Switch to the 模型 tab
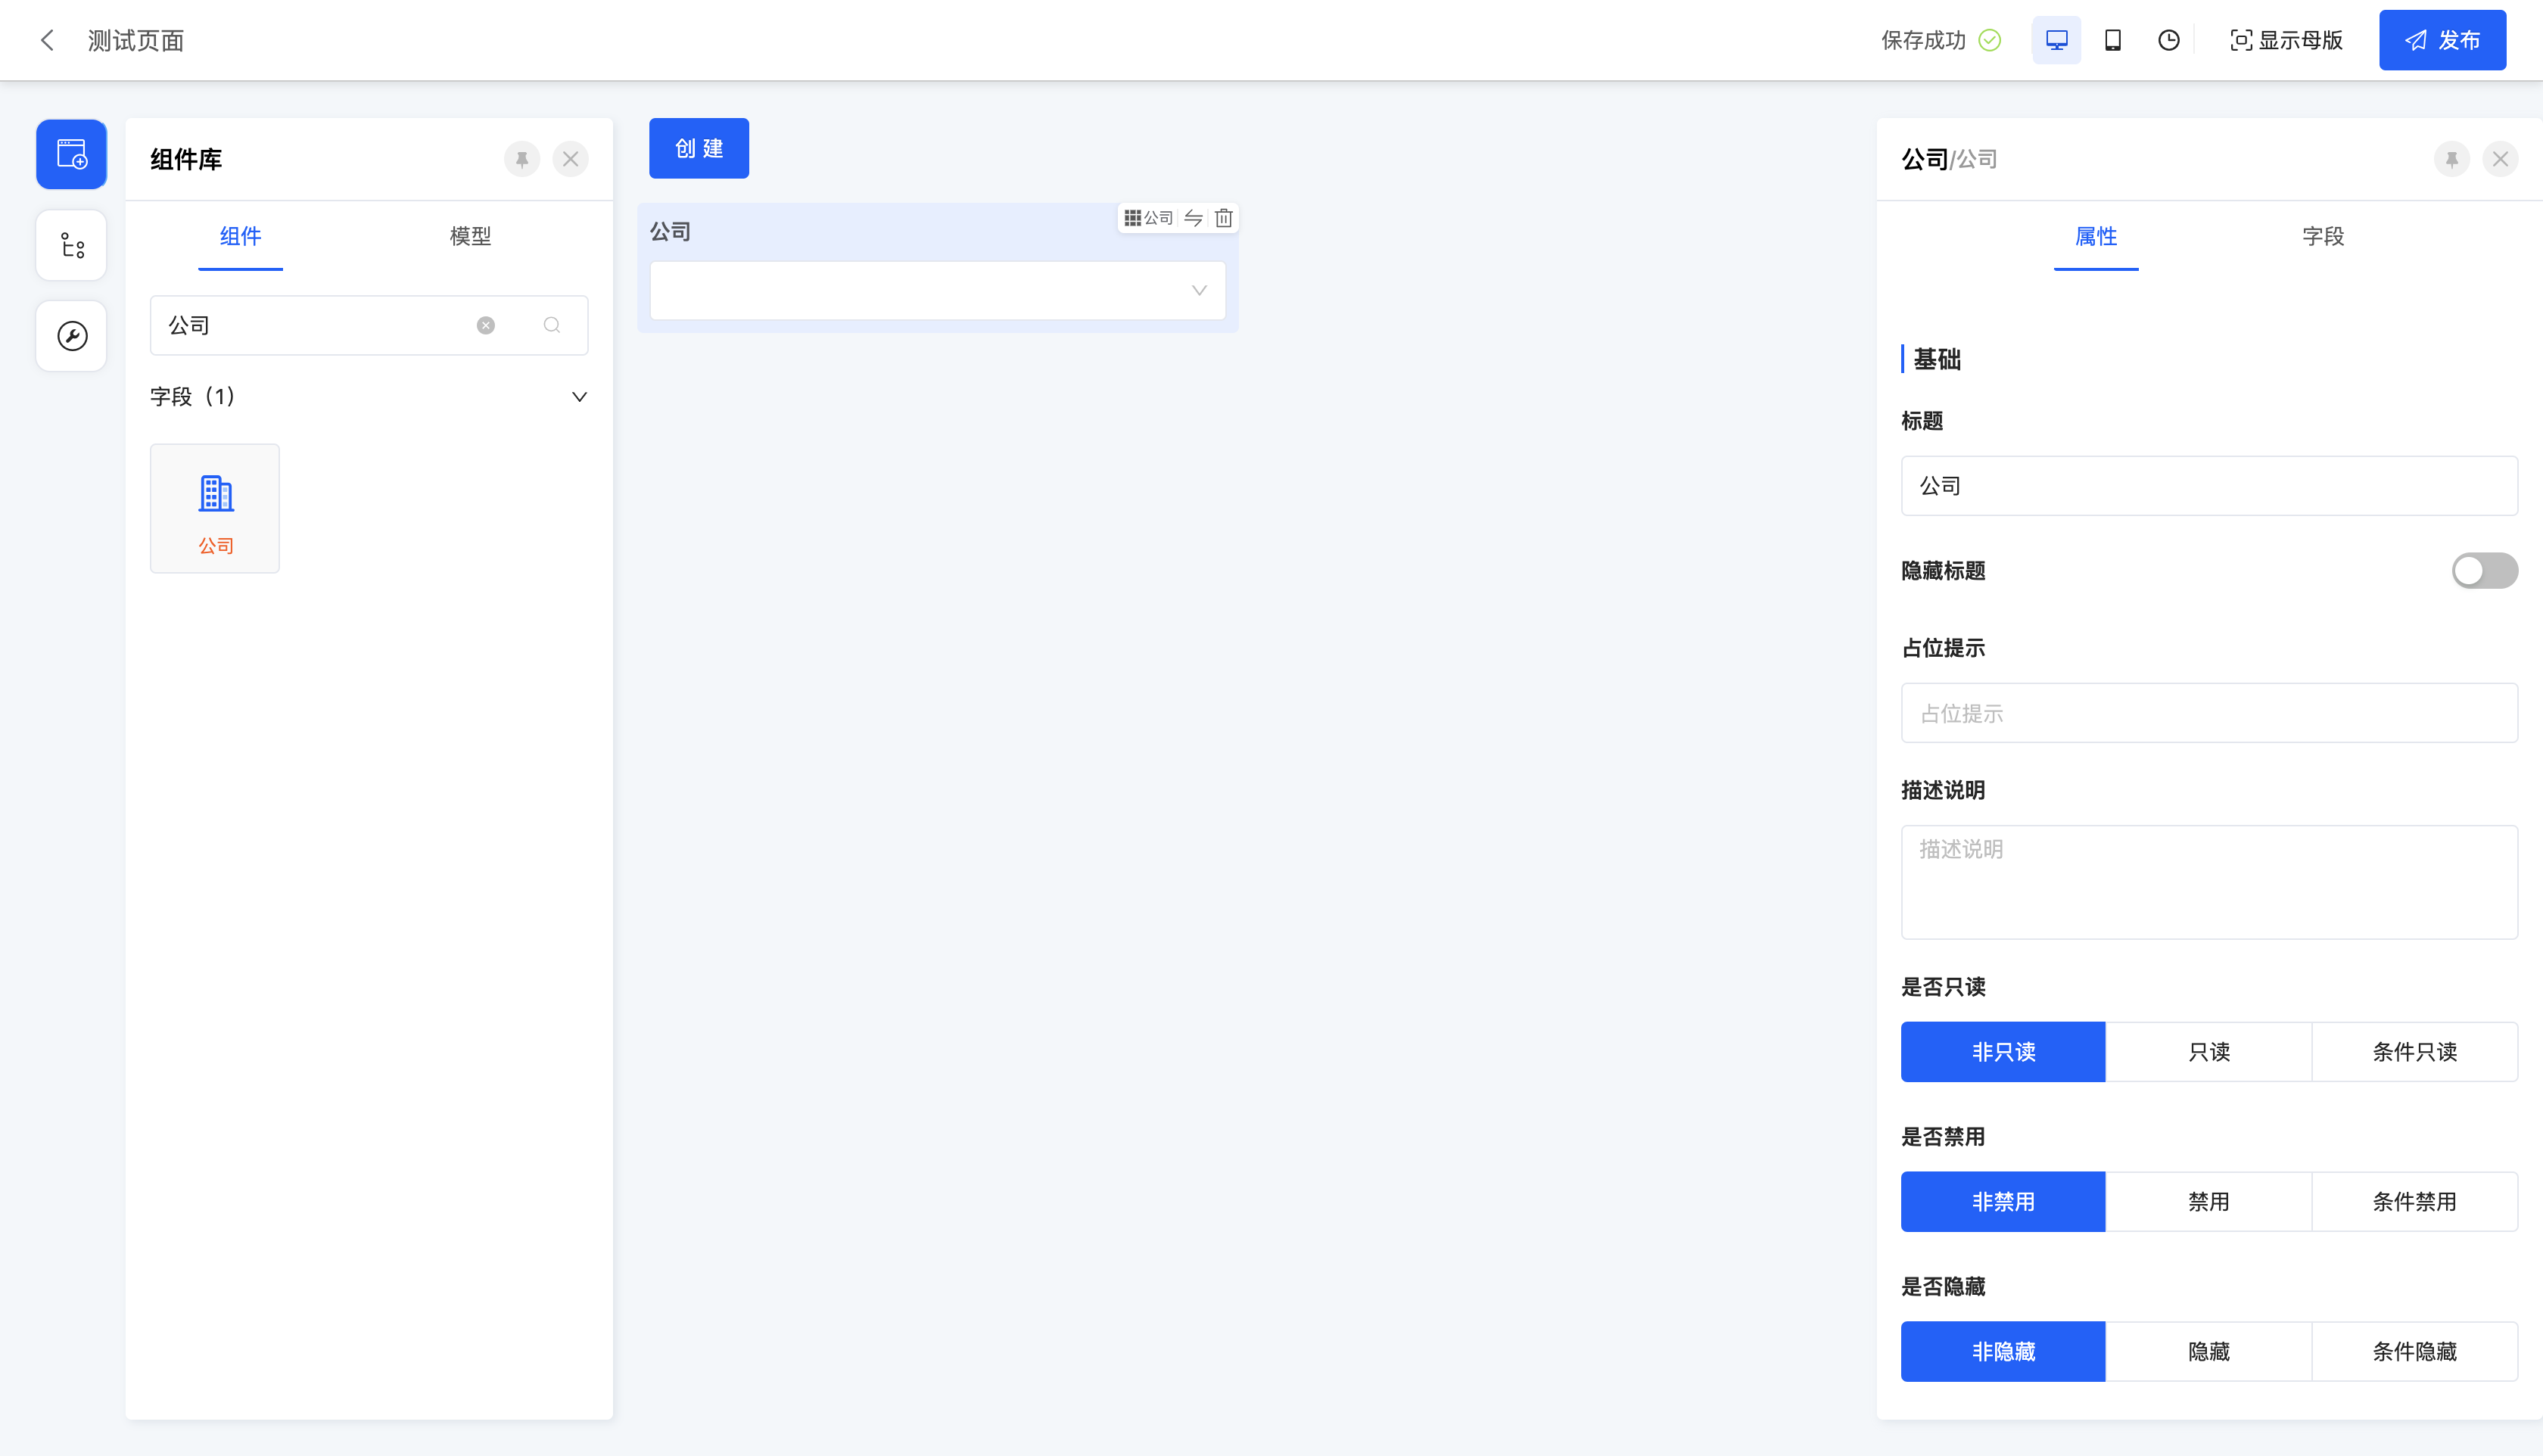Viewport: 2543px width, 1456px height. point(470,237)
